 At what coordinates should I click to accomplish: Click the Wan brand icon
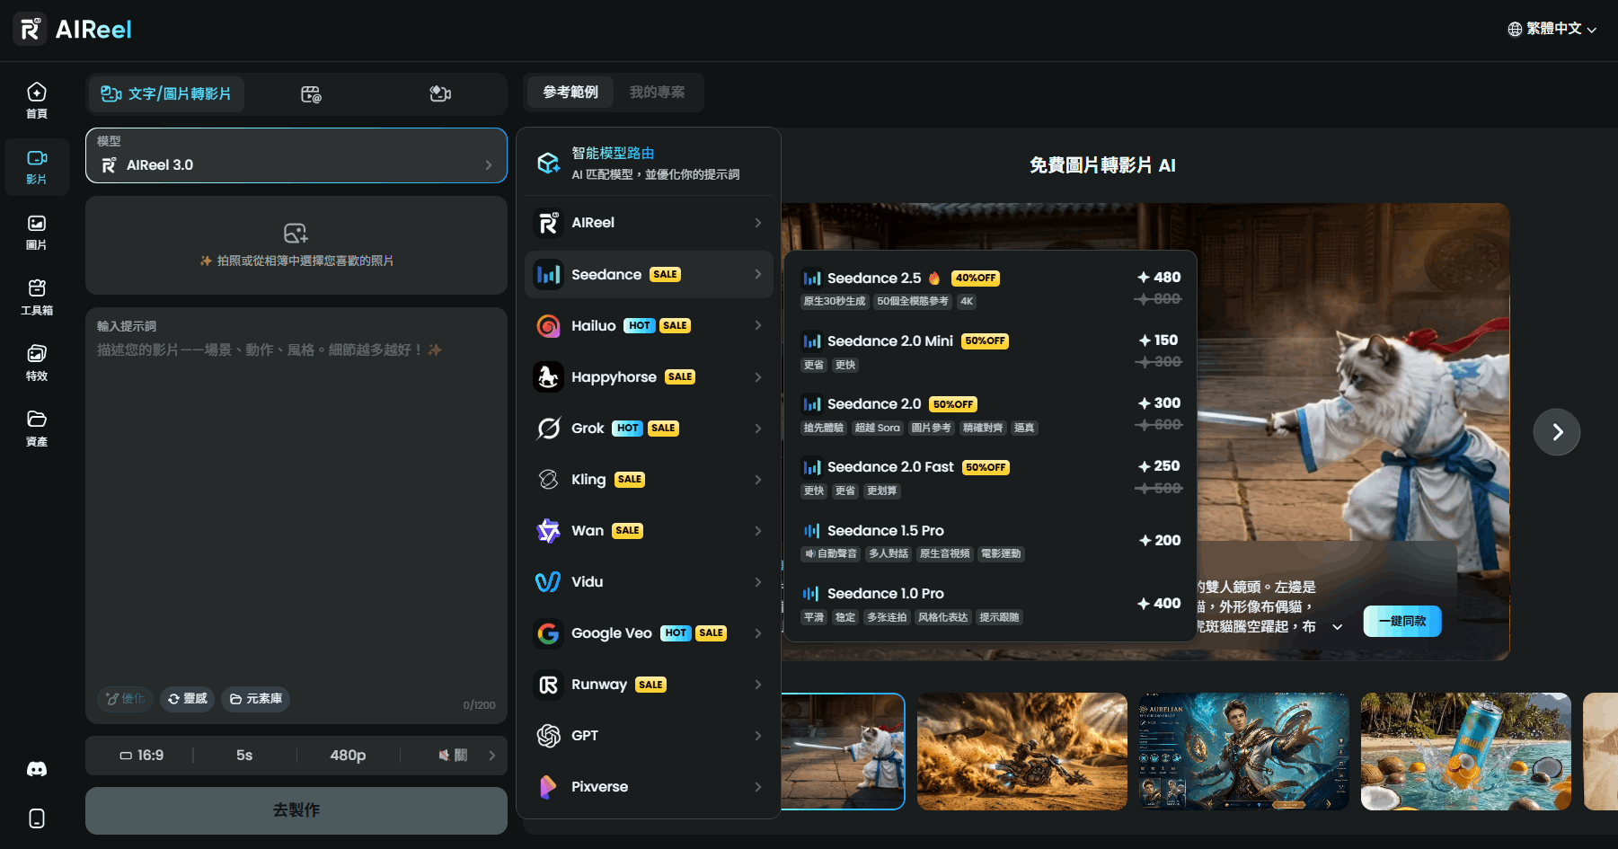548,531
